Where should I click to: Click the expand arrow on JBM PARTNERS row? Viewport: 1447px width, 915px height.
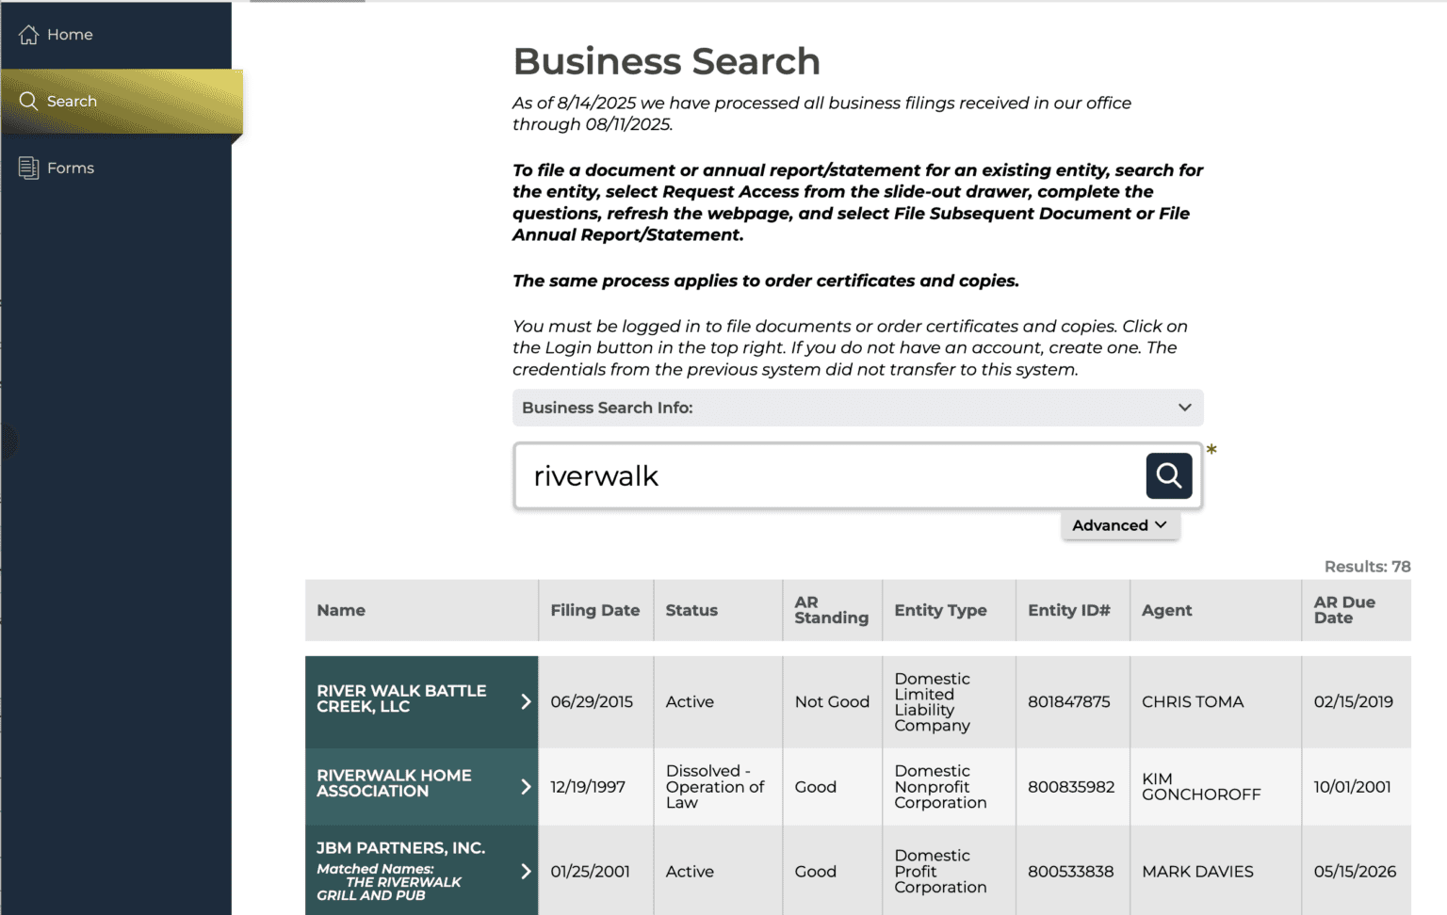click(526, 871)
